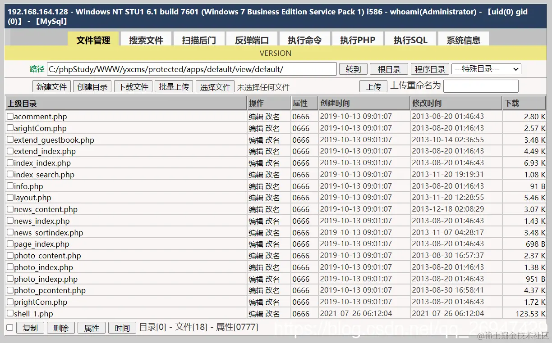Go to 上级目录 parent directory
This screenshot has height=343, width=552.
22,104
